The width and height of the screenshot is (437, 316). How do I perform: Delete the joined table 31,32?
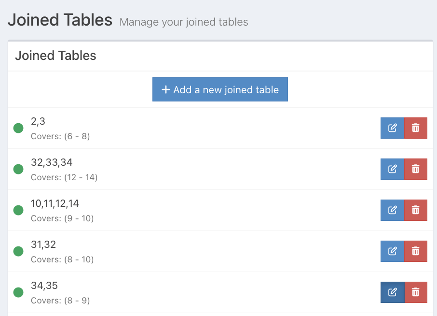(415, 251)
